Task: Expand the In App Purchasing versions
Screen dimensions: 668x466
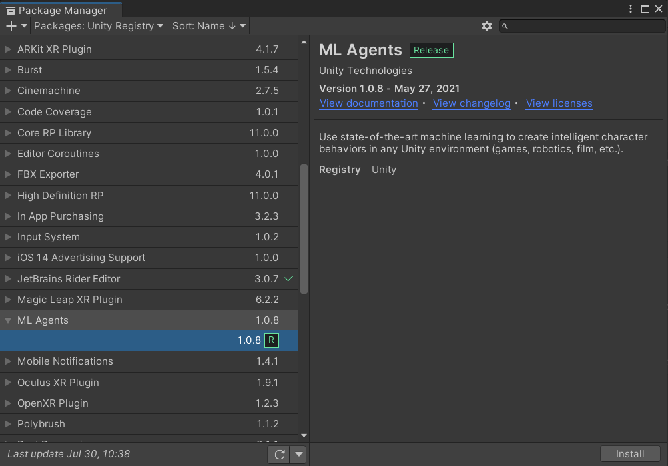Action: coord(7,216)
